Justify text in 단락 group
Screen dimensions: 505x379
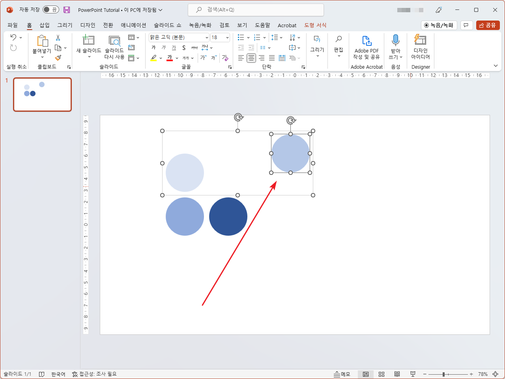[x=272, y=58]
